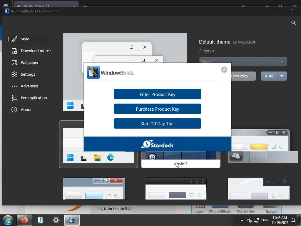Open the notifications bell icon
The width and height of the screenshot is (301, 226).
click(x=293, y=220)
